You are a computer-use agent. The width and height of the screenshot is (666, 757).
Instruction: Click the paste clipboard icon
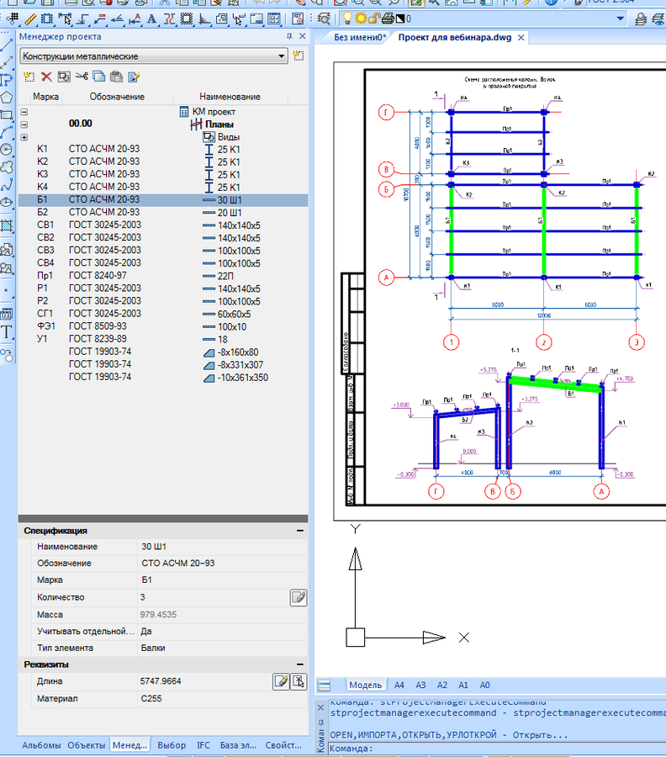(116, 77)
